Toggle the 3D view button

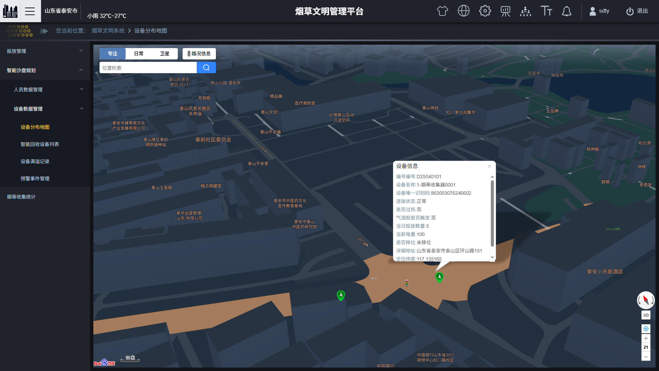[x=646, y=315]
